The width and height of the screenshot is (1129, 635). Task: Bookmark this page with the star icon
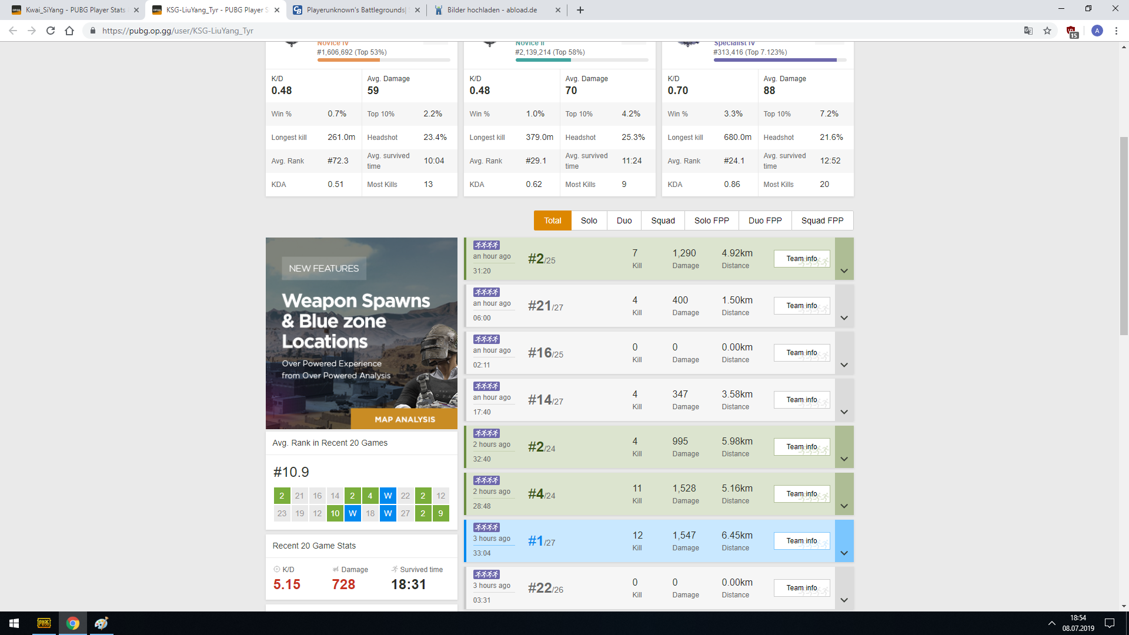pos(1047,31)
